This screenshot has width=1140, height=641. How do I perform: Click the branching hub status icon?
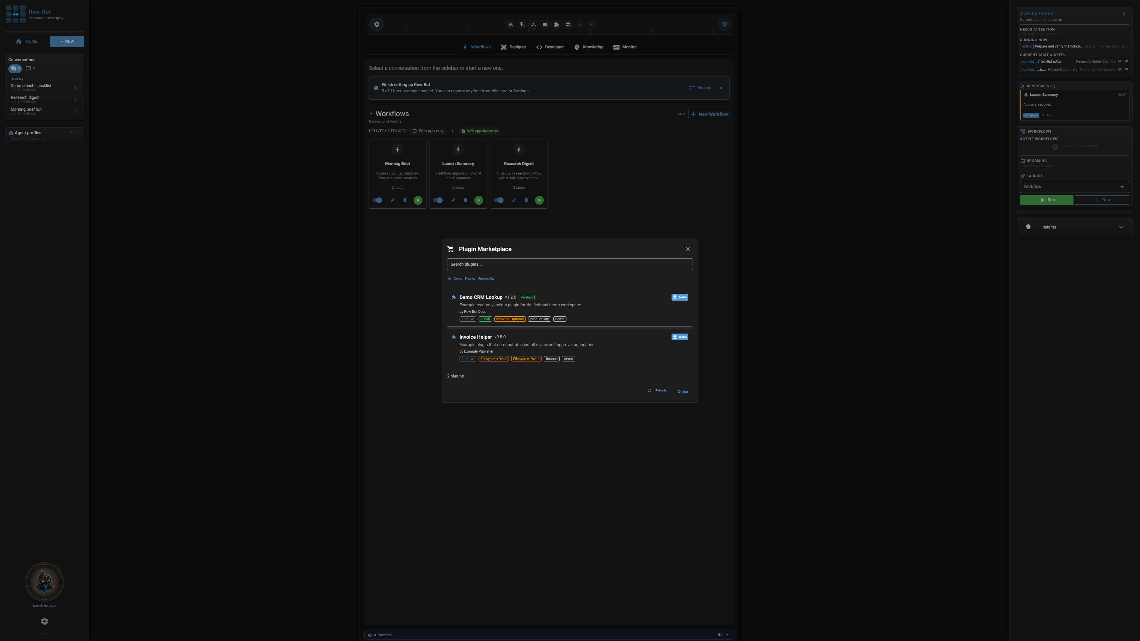533,25
